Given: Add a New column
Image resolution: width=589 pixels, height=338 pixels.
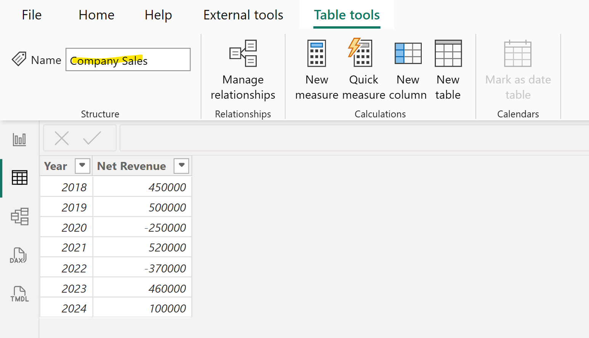Looking at the screenshot, I should 407,69.
